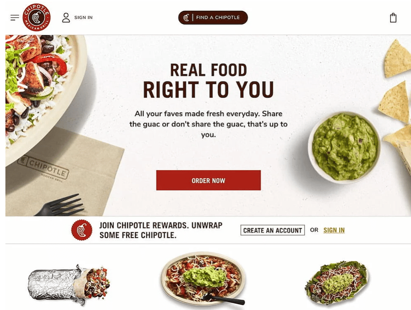This screenshot has height=310, width=411.
Task: Click the Find a Chipotle button
Action: [x=213, y=17]
